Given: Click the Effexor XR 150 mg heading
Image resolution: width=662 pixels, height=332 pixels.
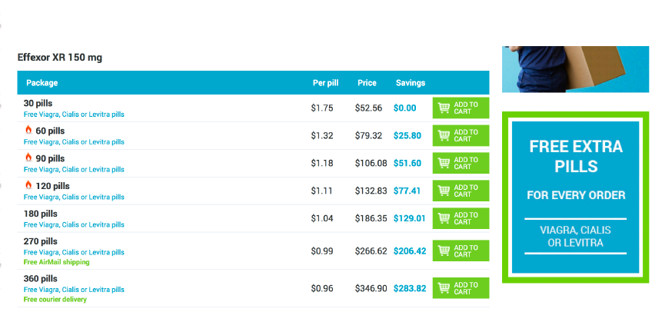Looking at the screenshot, I should pos(59,58).
